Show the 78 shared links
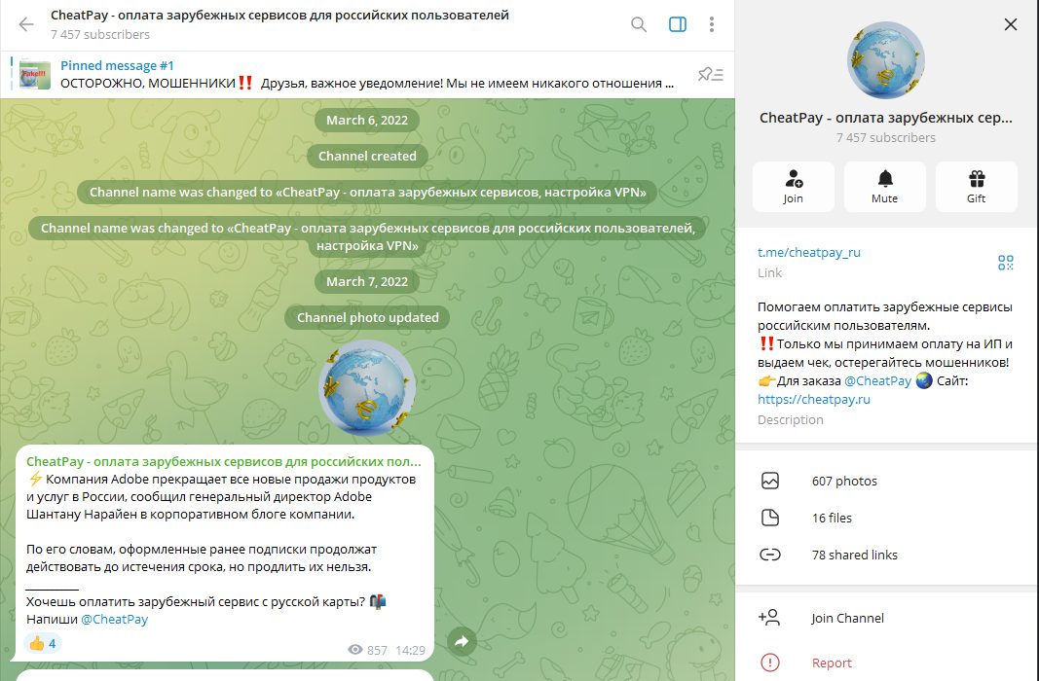Screen dimensions: 1039x681 coord(854,555)
